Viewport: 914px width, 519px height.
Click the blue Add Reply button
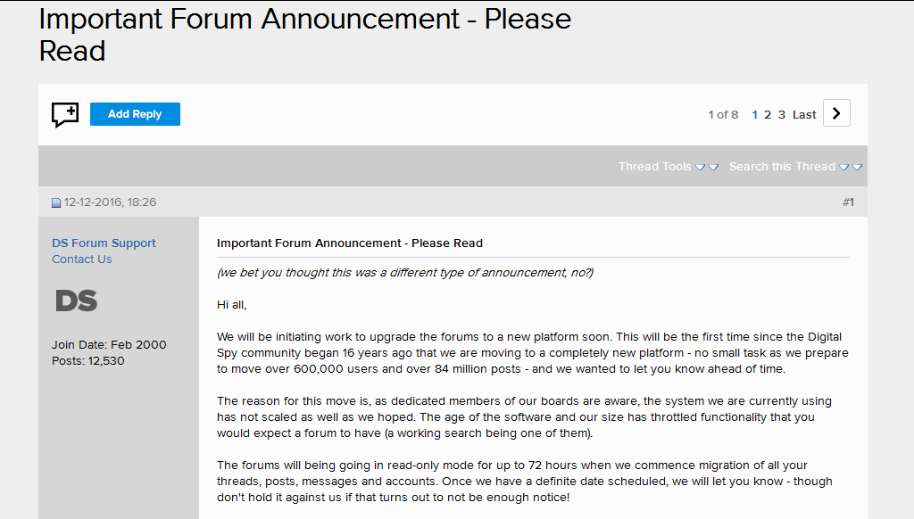pos(135,114)
